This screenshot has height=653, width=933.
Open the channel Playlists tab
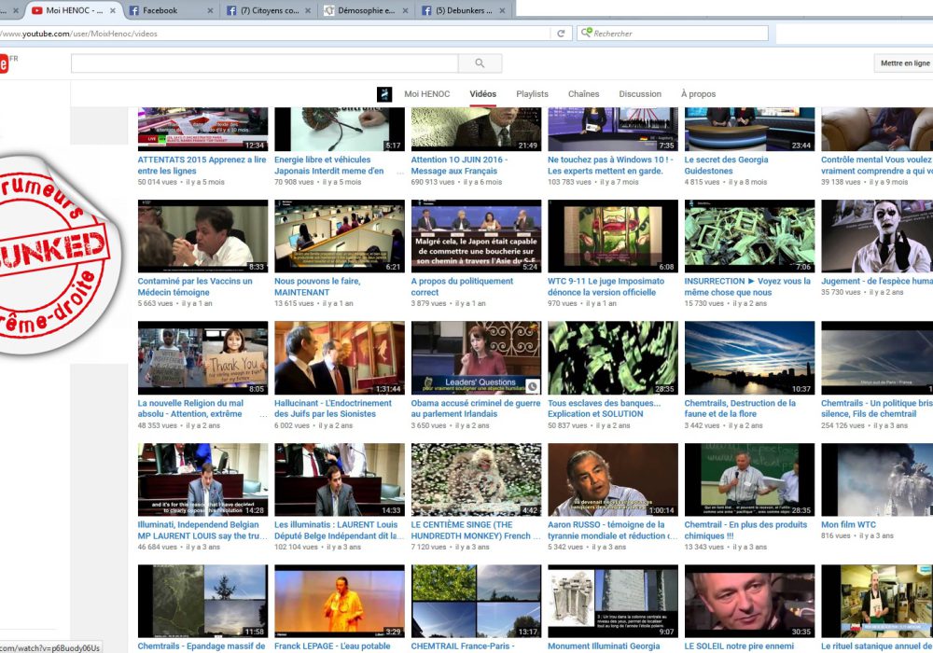click(532, 94)
